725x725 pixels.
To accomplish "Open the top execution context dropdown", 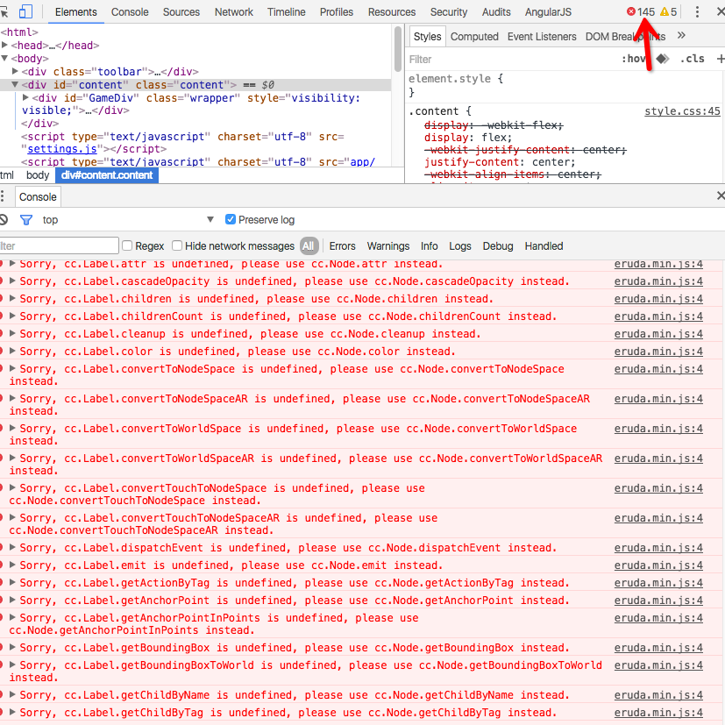I will pos(129,220).
